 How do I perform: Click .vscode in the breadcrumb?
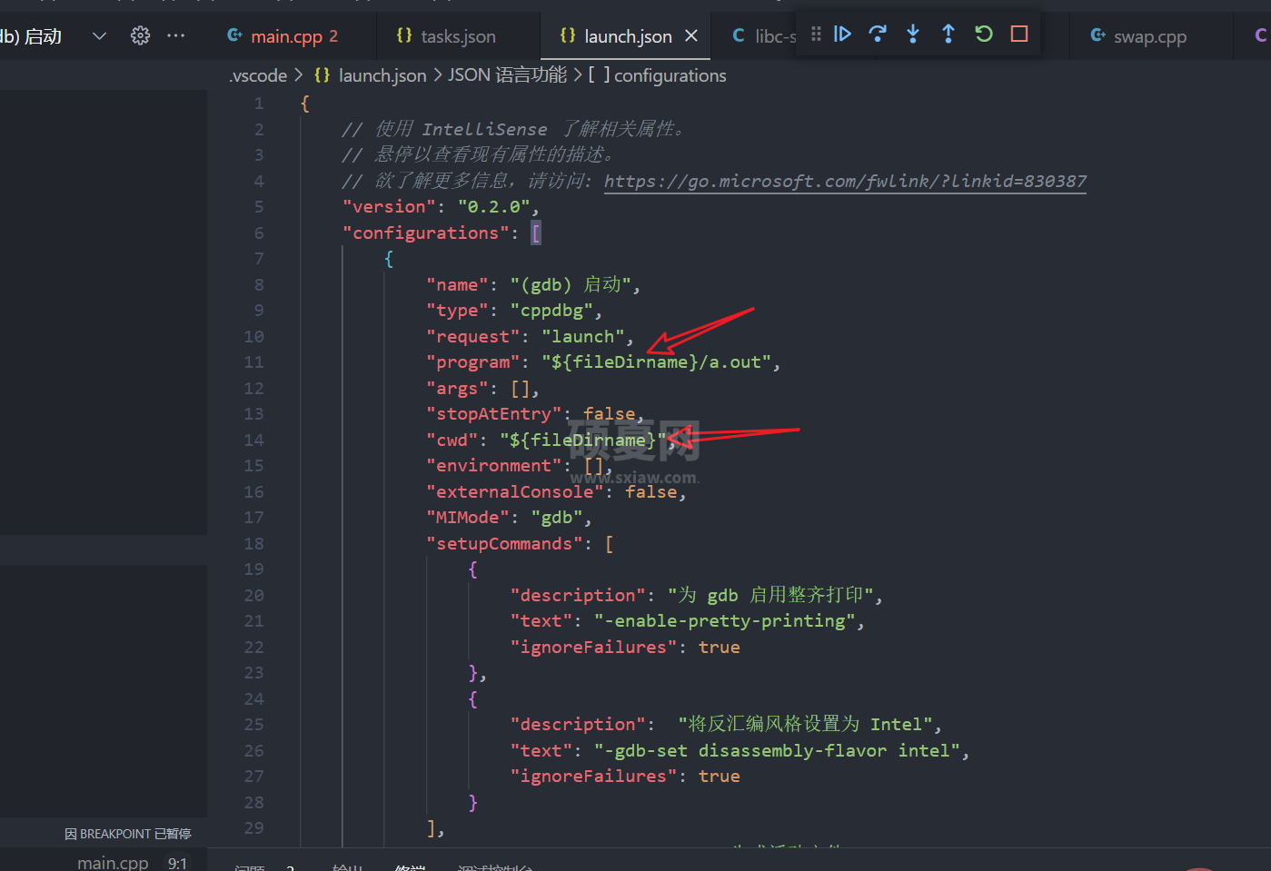coord(259,75)
